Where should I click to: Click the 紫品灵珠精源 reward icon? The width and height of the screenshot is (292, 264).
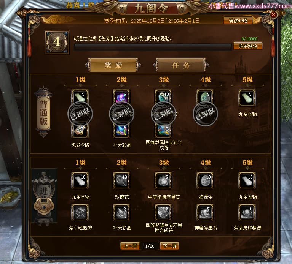(247, 212)
